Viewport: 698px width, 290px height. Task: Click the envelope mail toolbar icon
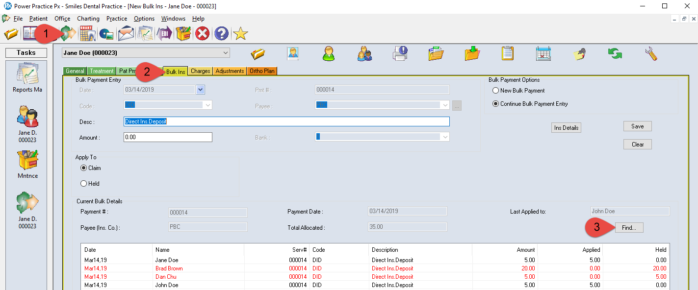[x=126, y=34]
